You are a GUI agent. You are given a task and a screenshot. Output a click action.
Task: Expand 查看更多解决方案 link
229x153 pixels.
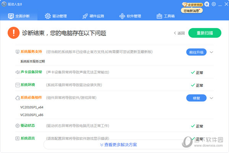coord(119,145)
